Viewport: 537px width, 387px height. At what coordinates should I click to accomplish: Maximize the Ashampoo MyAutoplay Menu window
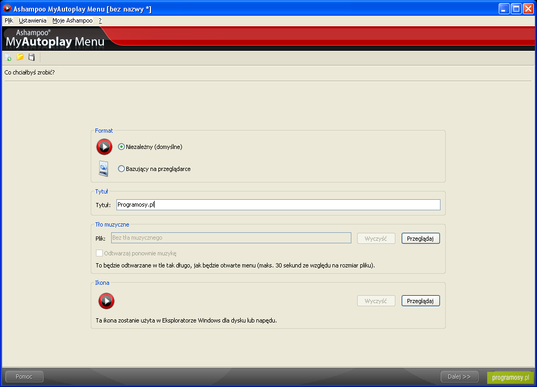click(x=516, y=8)
